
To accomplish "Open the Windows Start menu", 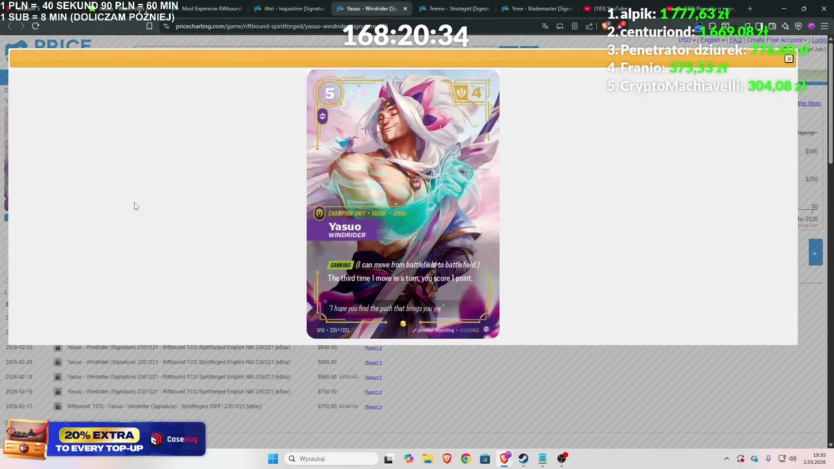I will click(x=273, y=459).
